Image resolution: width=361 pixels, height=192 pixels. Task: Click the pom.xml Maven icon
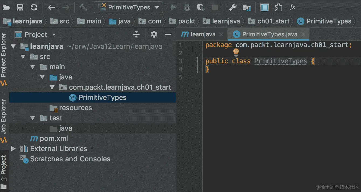coord(34,139)
